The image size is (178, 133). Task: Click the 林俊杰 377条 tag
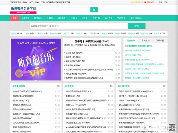tap(120, 33)
